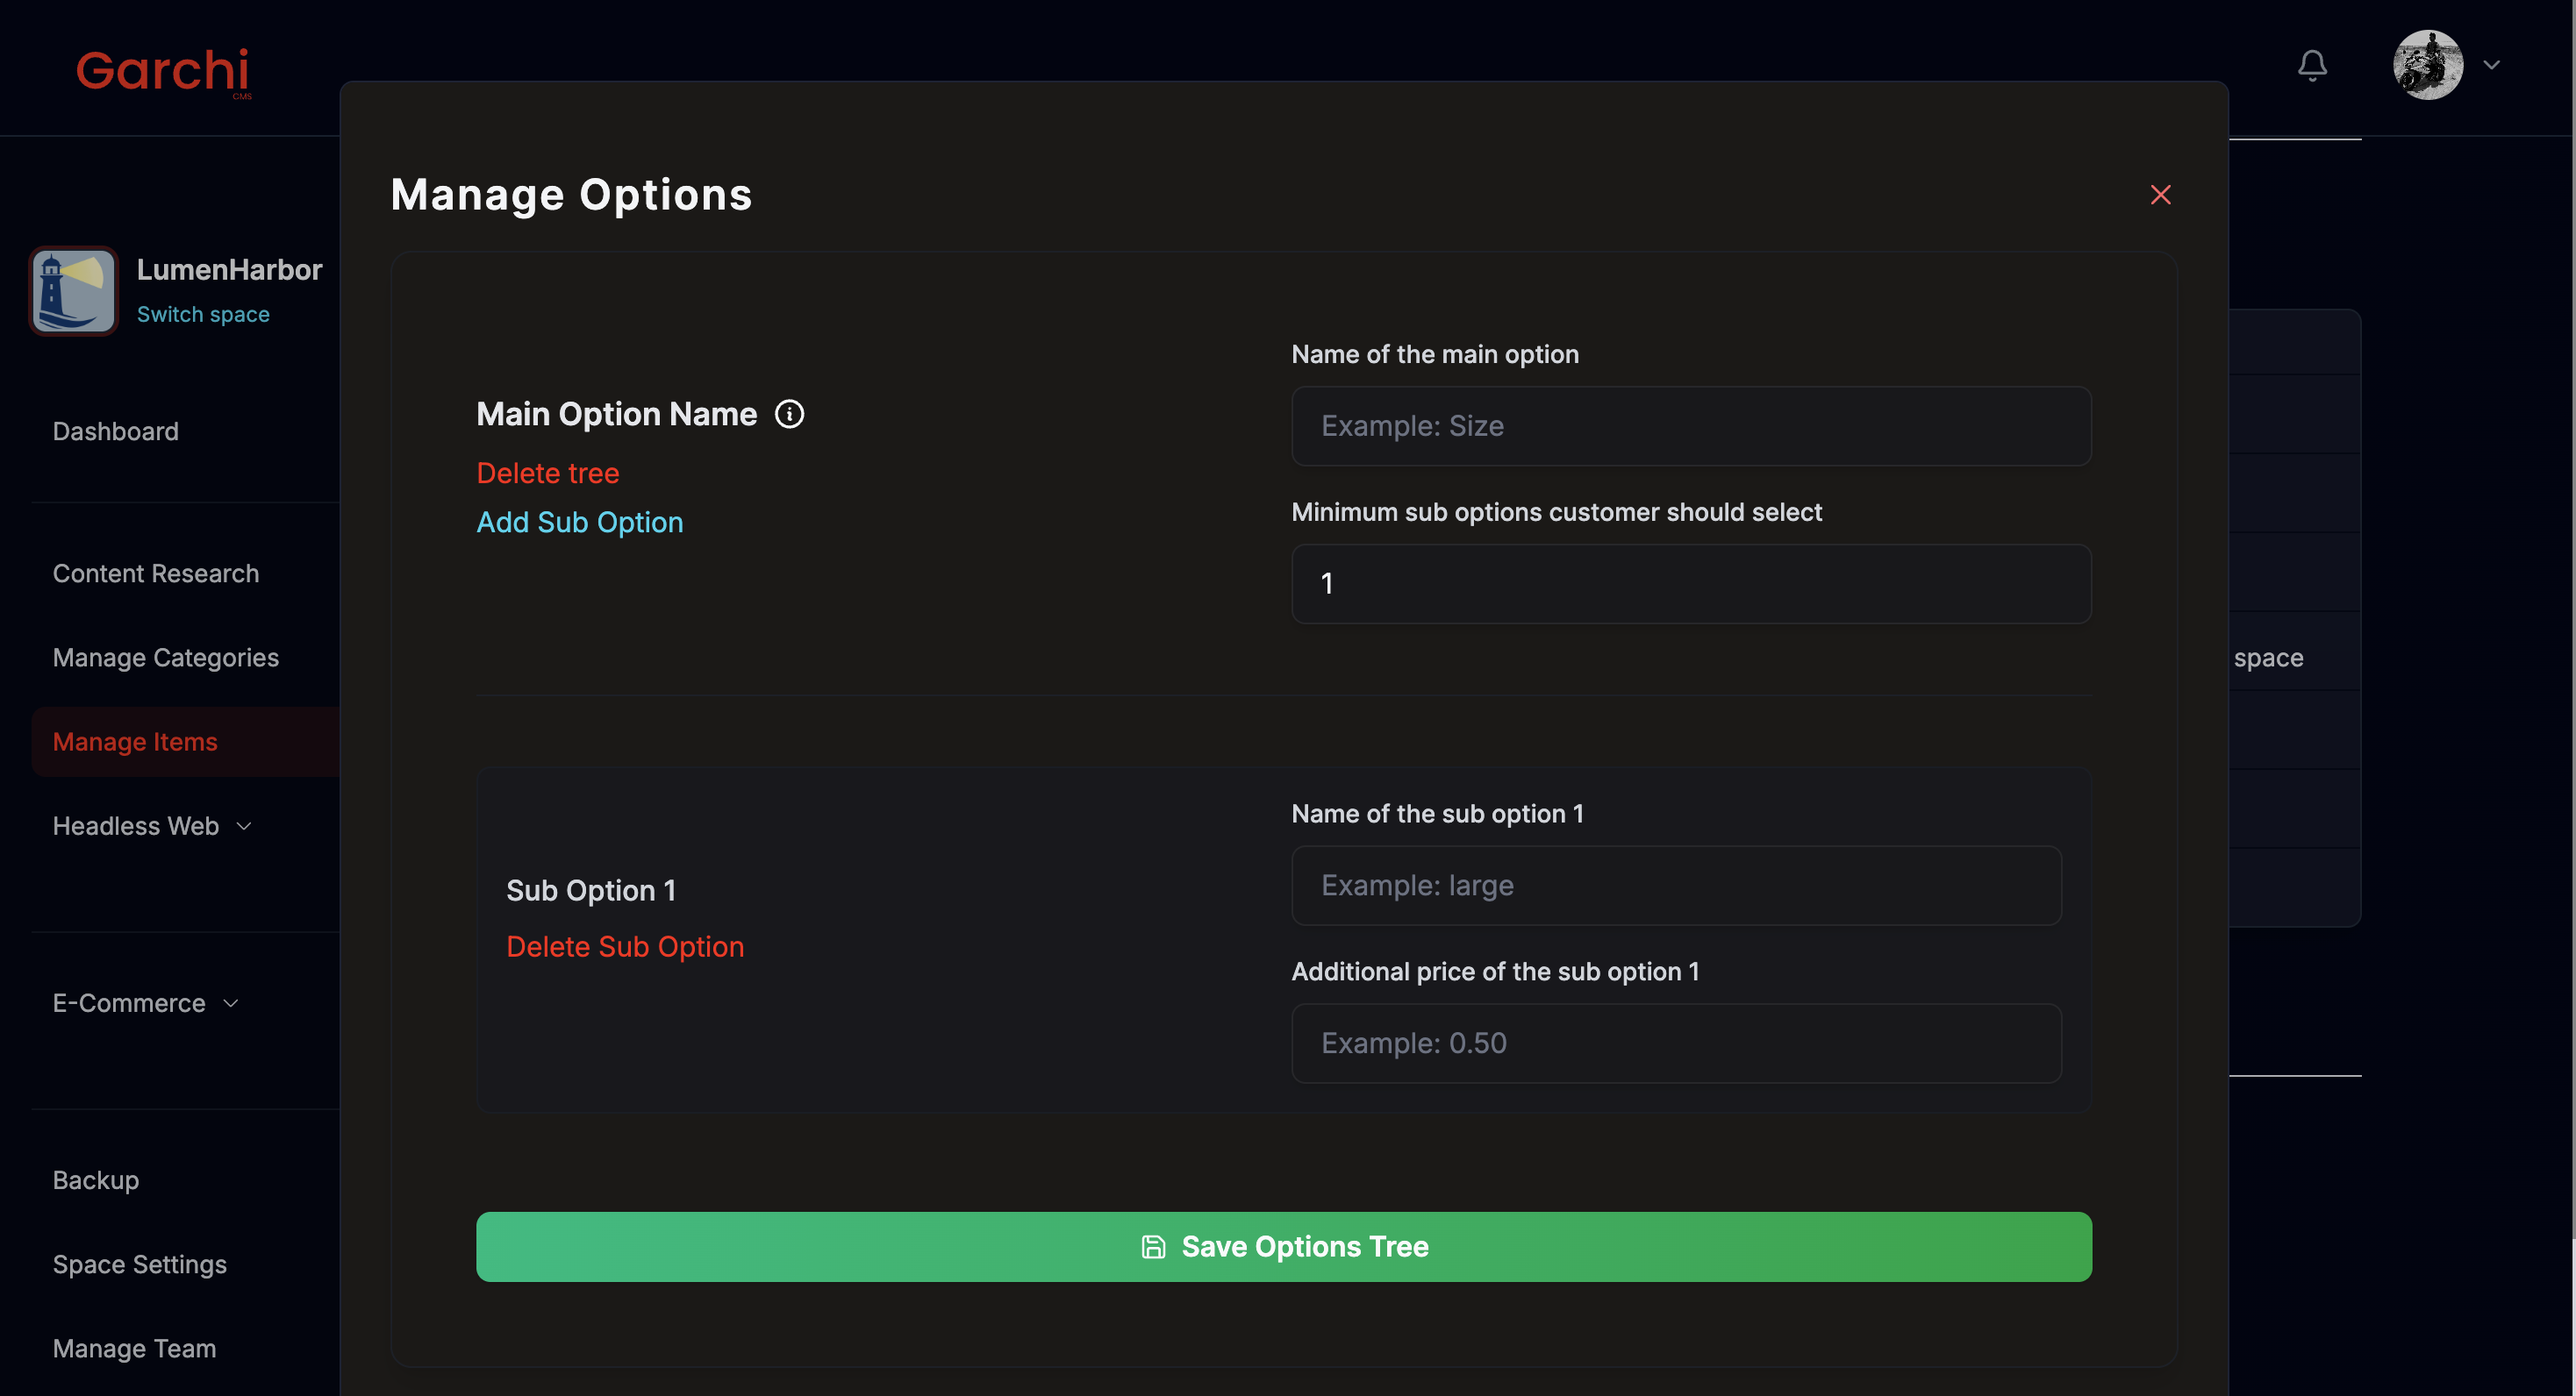This screenshot has width=2576, height=1396.
Task: Click Delete tree link
Action: [x=547, y=473]
